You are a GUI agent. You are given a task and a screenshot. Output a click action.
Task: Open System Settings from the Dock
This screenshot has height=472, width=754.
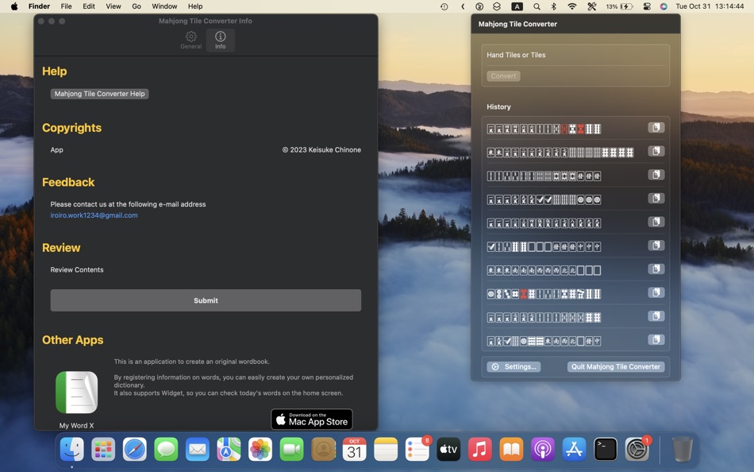coord(637,450)
